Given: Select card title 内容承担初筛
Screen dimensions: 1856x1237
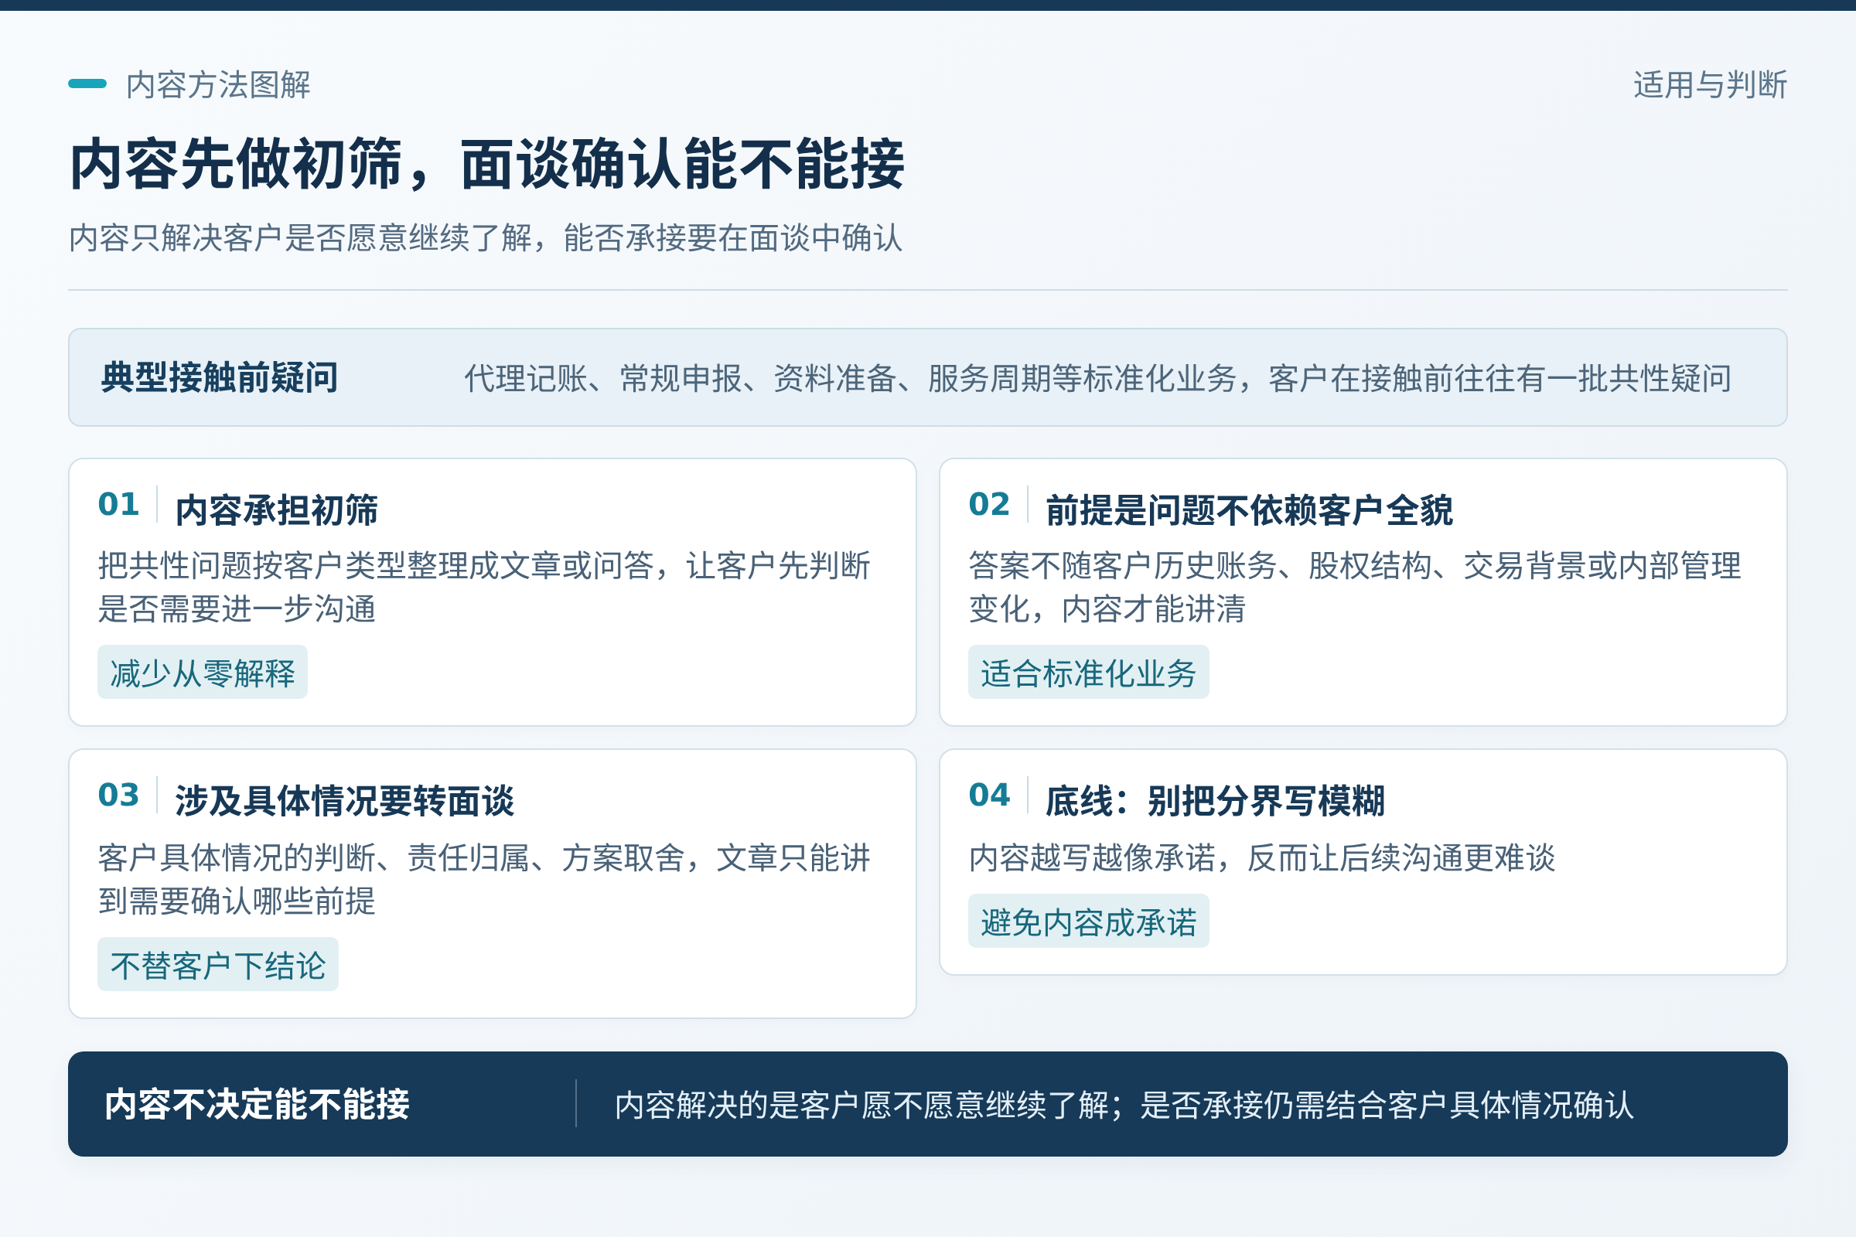Looking at the screenshot, I should (276, 509).
